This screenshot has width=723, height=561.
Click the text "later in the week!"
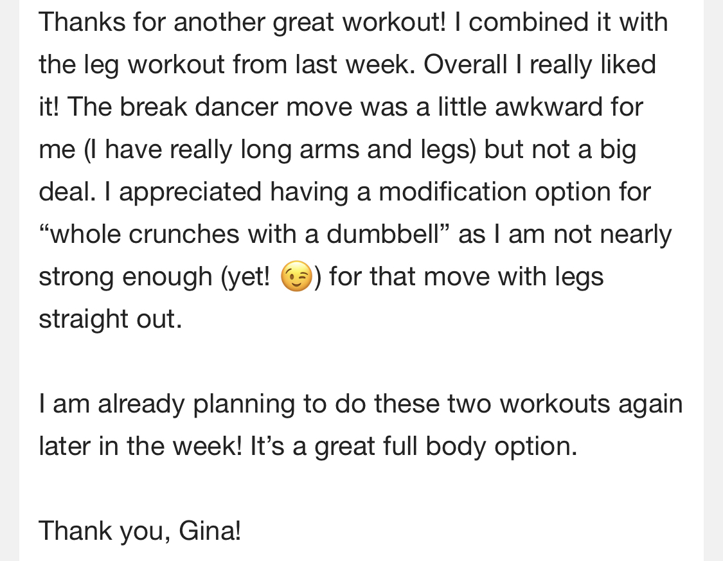click(140, 446)
